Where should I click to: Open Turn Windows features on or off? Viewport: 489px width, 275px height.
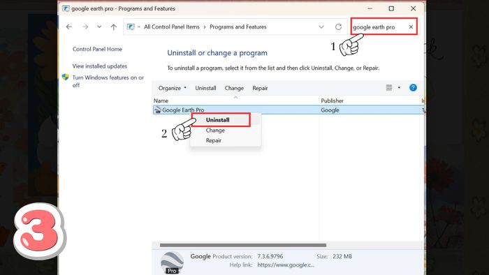(108, 81)
